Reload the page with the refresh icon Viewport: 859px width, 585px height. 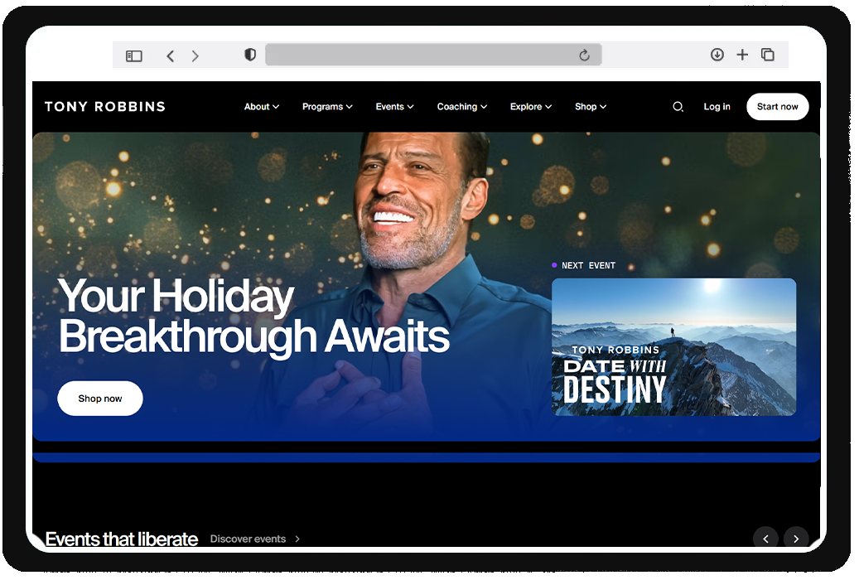point(584,55)
